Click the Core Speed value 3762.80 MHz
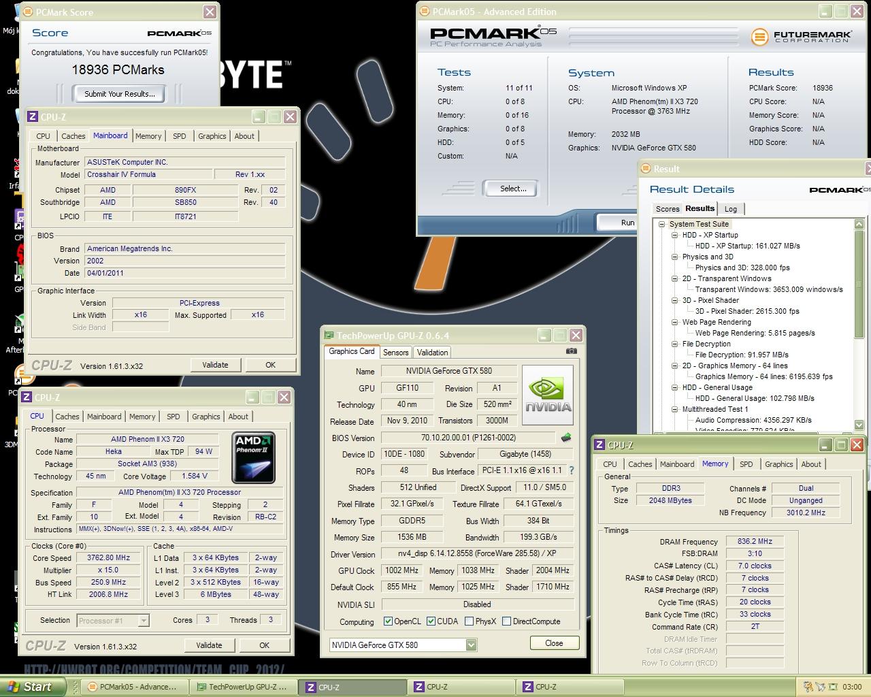Image resolution: width=871 pixels, height=697 pixels. tap(109, 558)
